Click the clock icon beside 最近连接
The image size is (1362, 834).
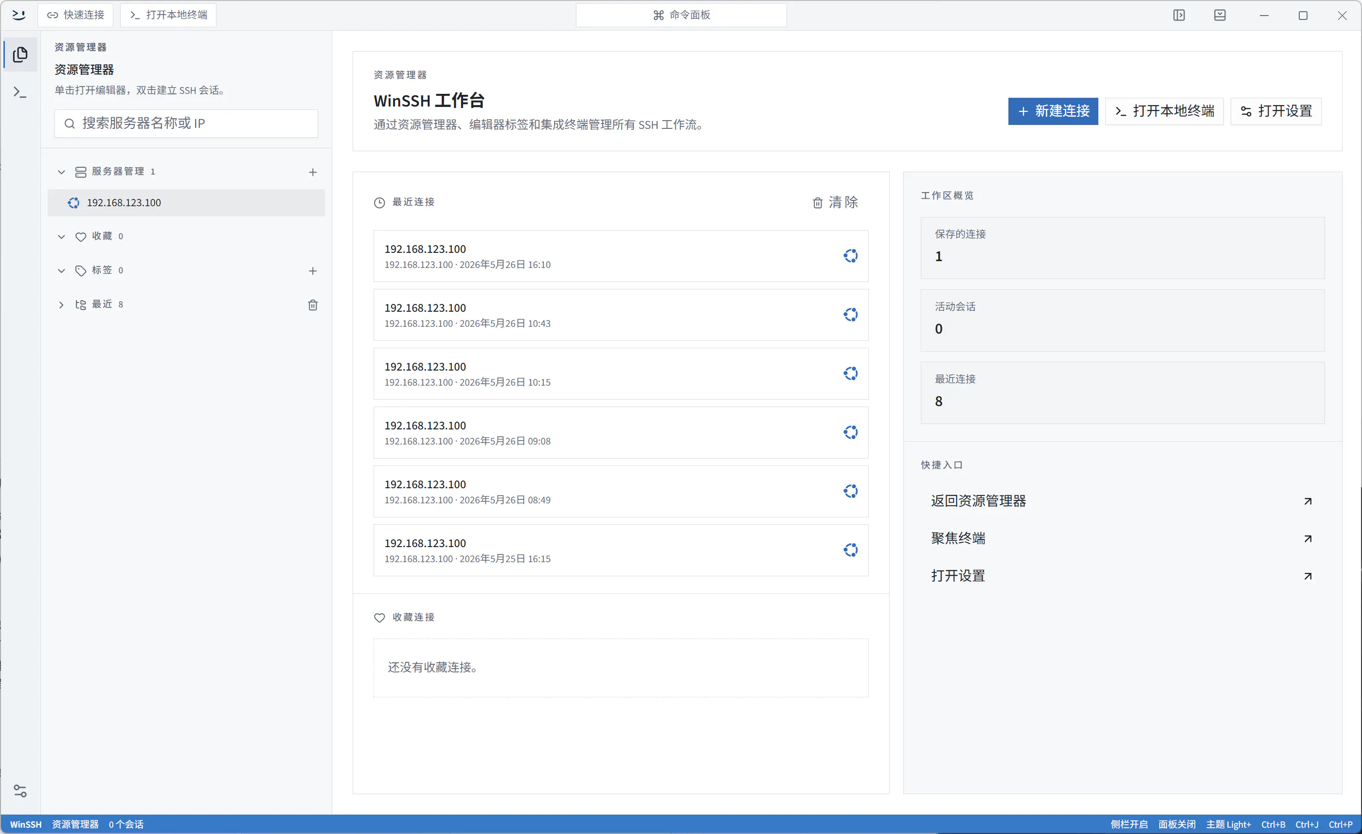(x=379, y=202)
